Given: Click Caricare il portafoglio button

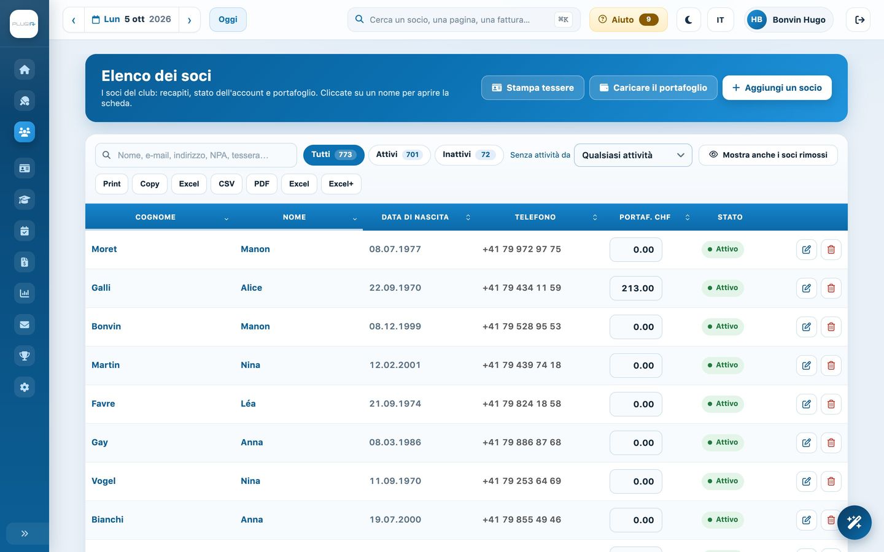Looking at the screenshot, I should [x=653, y=88].
